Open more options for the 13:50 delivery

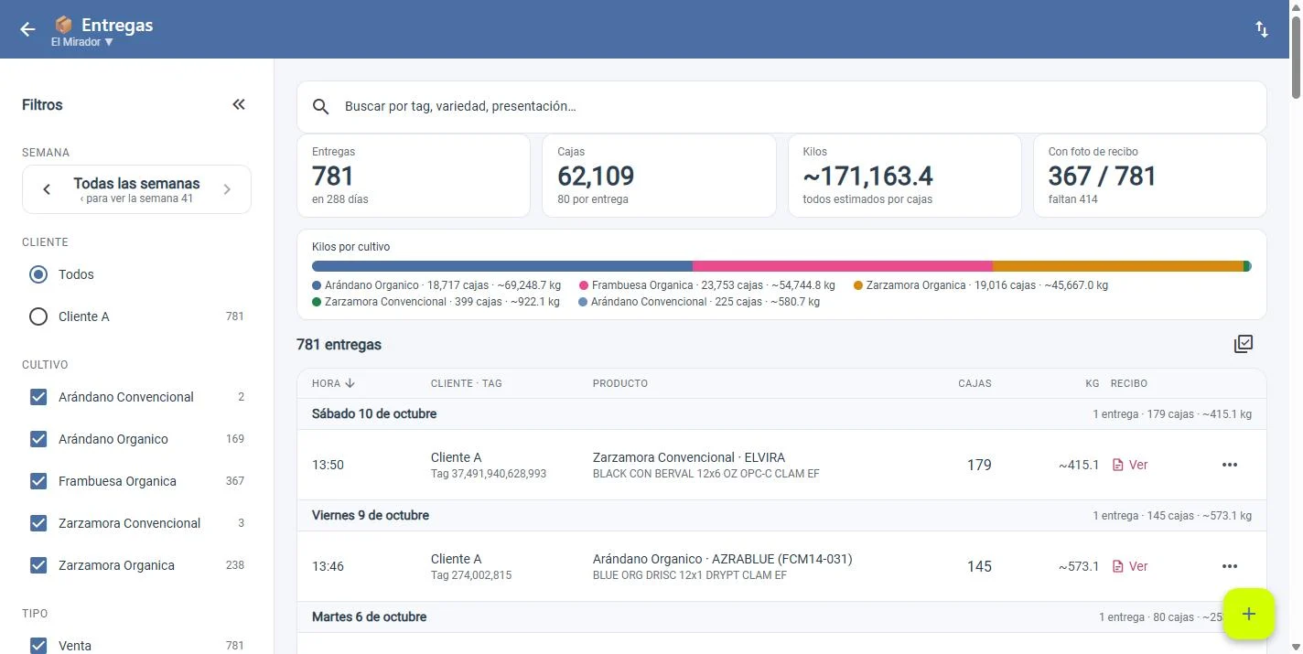pyautogui.click(x=1230, y=465)
